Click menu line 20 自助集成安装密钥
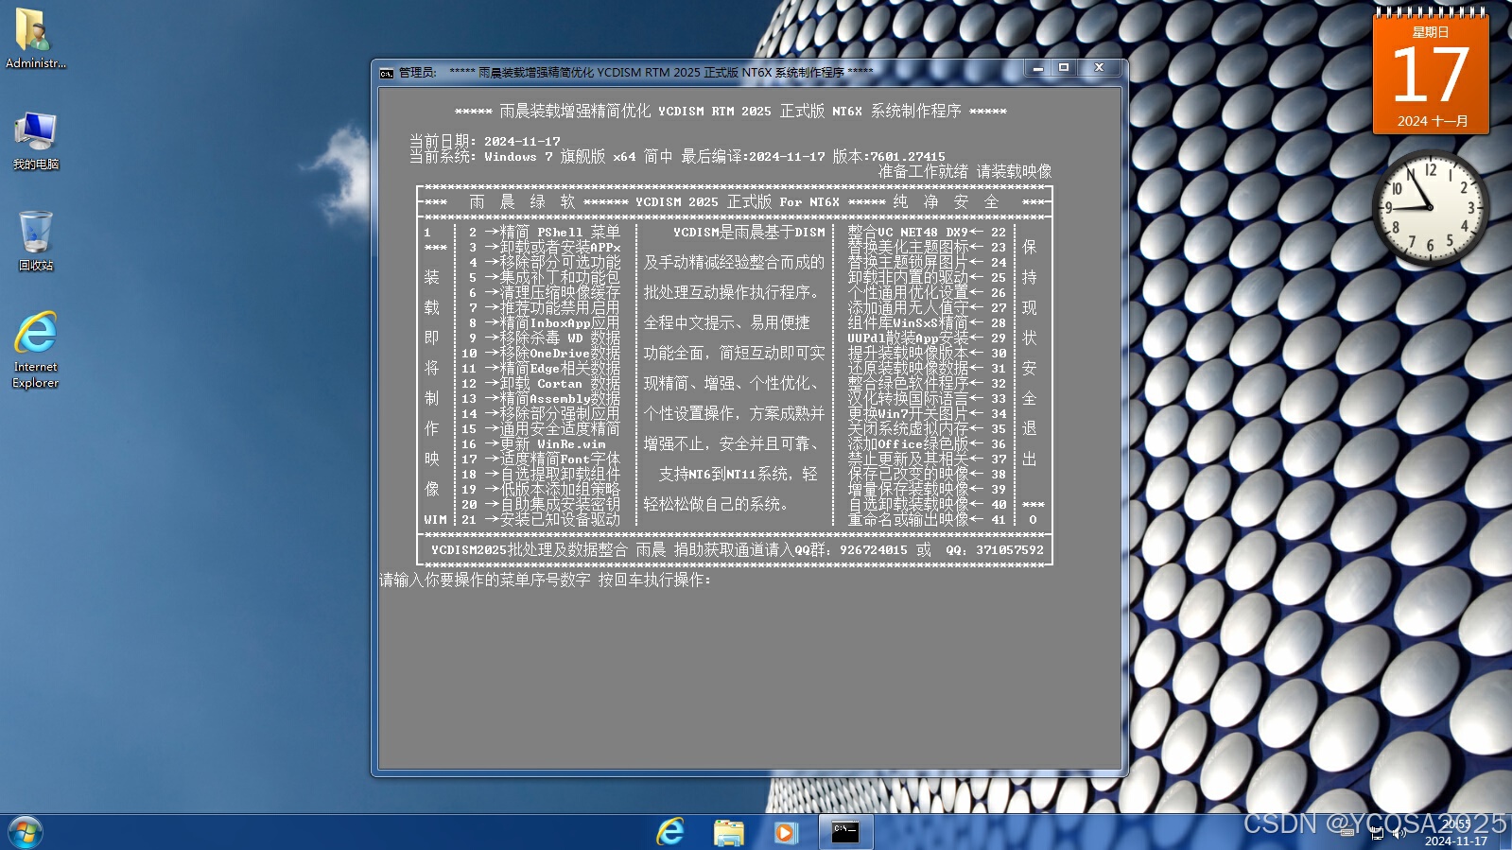1512x850 pixels. pos(541,504)
